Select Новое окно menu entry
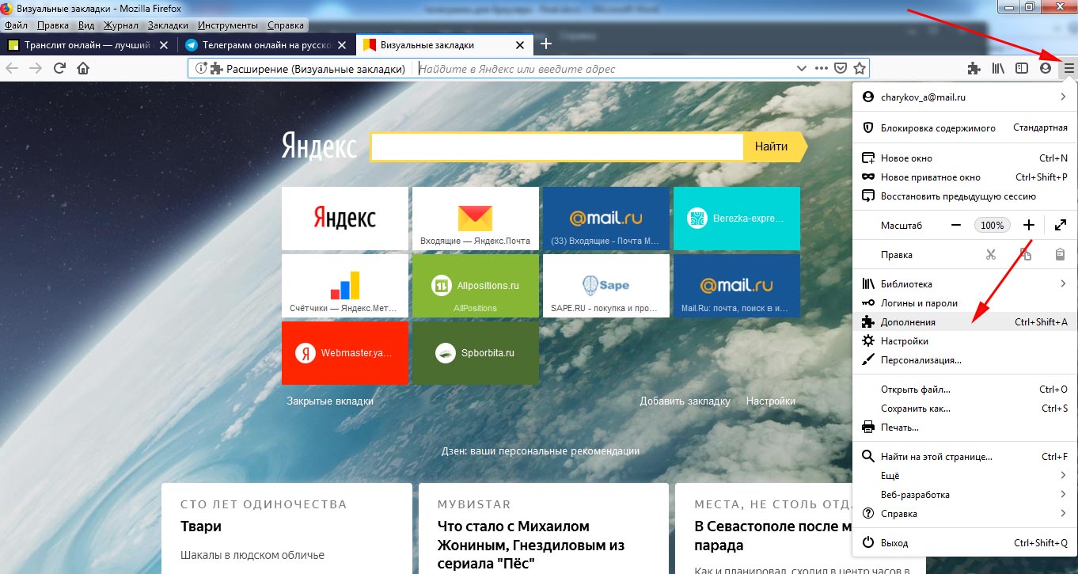This screenshot has height=574, width=1078. (963, 158)
